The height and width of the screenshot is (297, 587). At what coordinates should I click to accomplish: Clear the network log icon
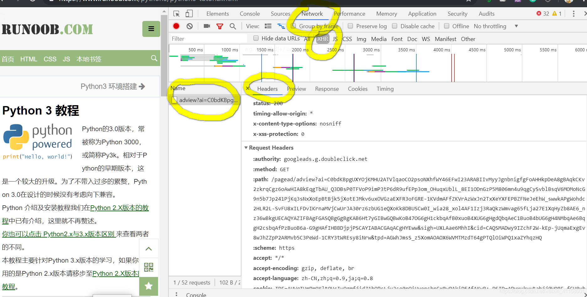pos(190,26)
